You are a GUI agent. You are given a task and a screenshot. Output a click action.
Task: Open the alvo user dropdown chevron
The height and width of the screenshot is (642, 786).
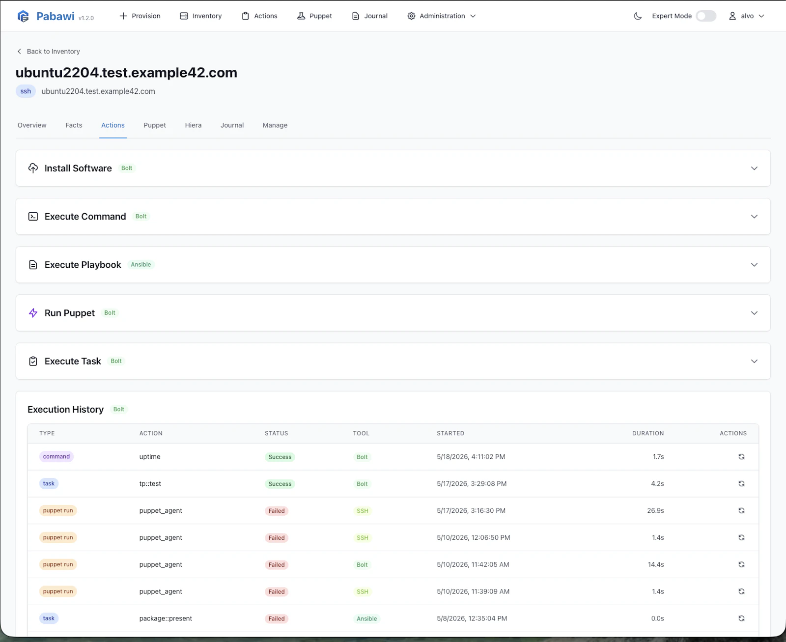click(761, 16)
